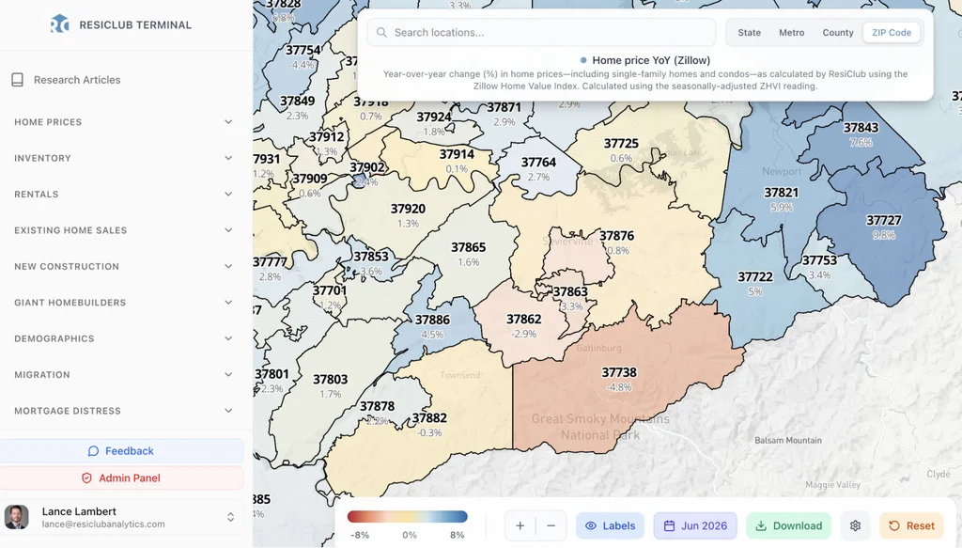Viewport: 962px width, 548px height.
Task: Select ZIP 37886 map label
Action: [x=432, y=320]
